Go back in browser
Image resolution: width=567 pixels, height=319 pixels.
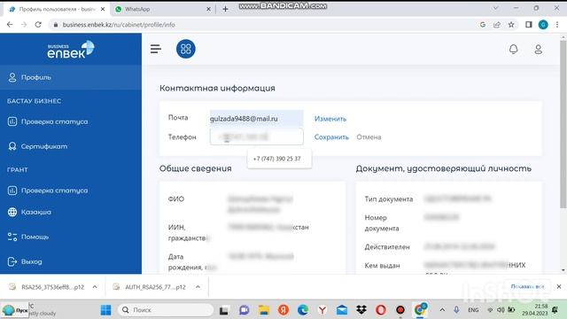[10, 25]
